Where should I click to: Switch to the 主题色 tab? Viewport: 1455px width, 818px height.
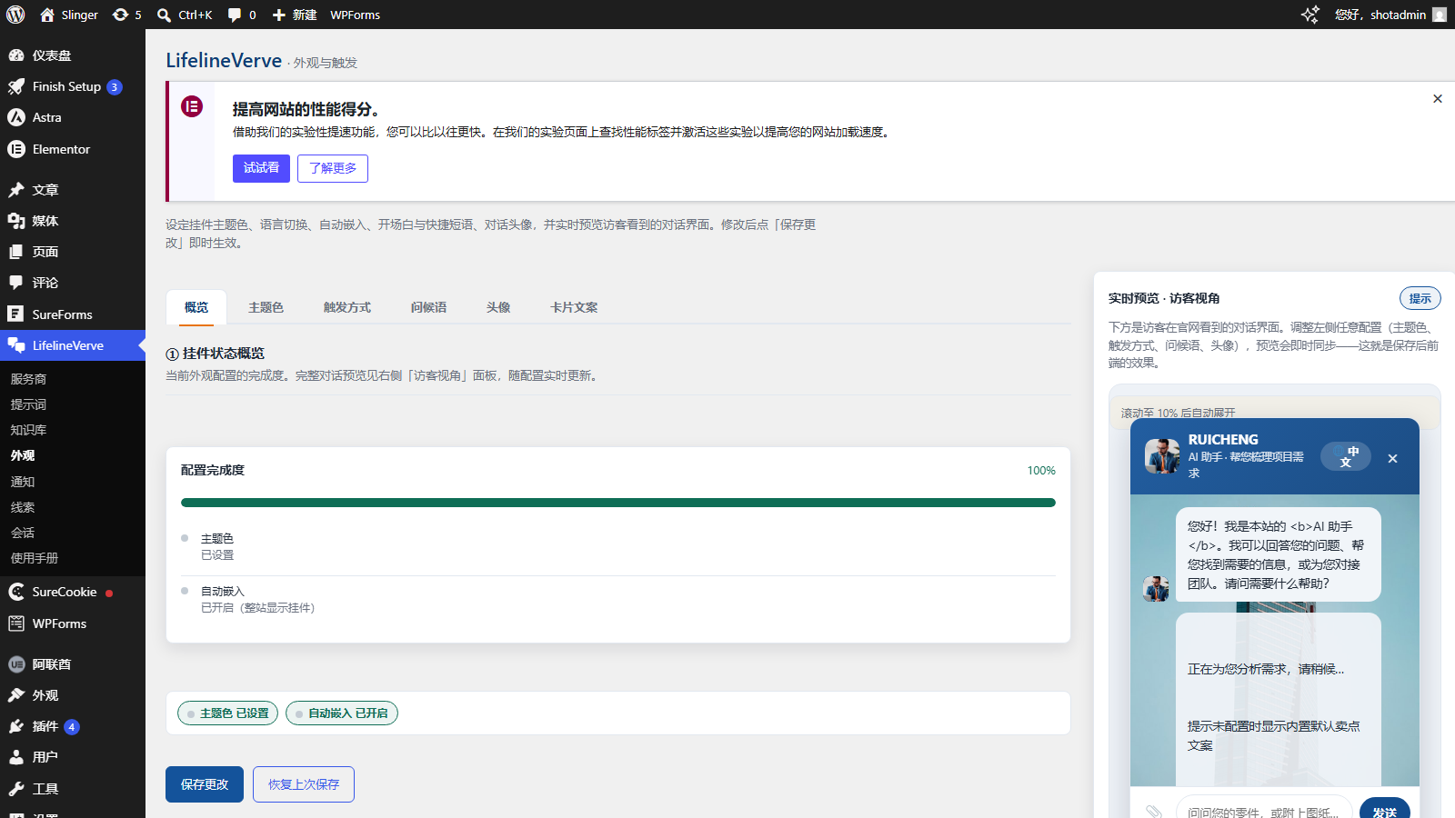point(266,307)
